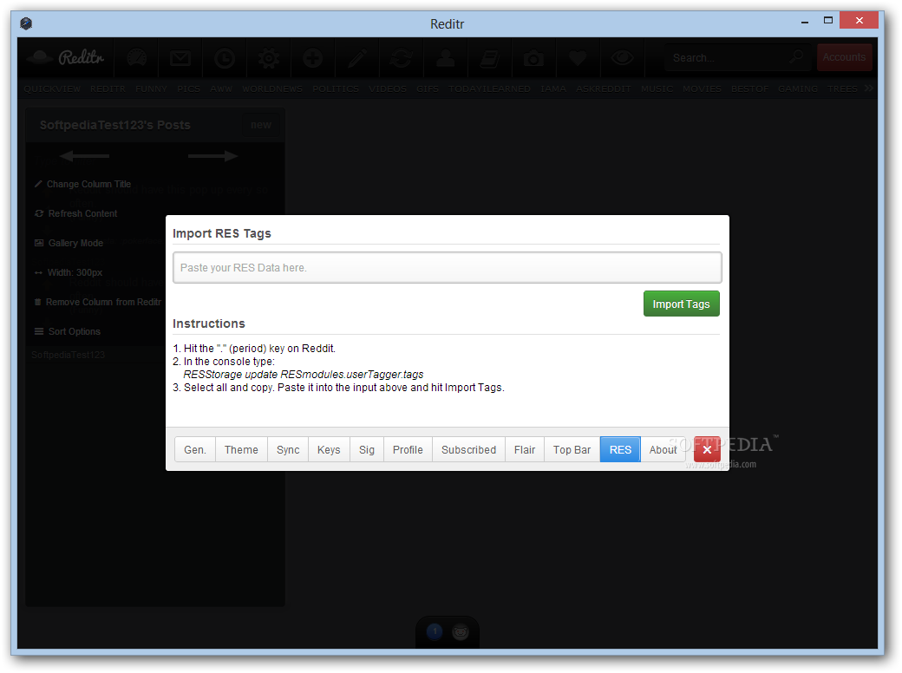
Task: Click the Paste your RES Data field
Action: pos(447,267)
